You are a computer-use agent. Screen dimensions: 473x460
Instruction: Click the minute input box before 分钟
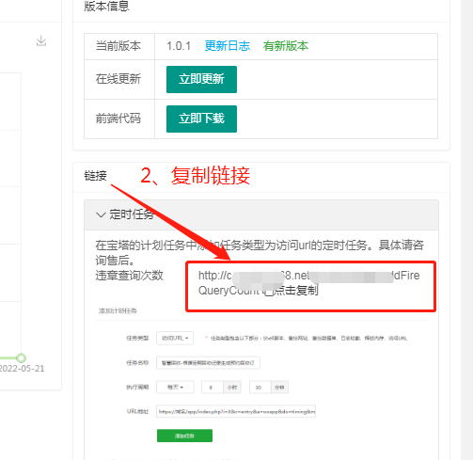[x=260, y=388]
